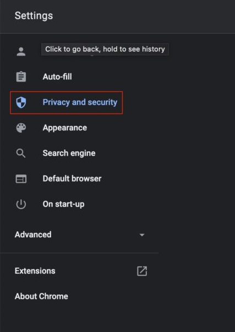
Task: Click the Search engine magnifier icon
Action: (21, 153)
